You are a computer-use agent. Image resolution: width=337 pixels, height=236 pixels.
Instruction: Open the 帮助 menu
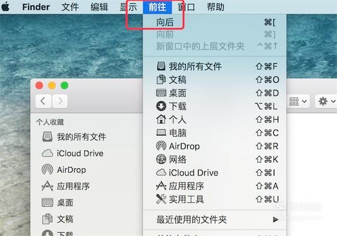coord(216,7)
